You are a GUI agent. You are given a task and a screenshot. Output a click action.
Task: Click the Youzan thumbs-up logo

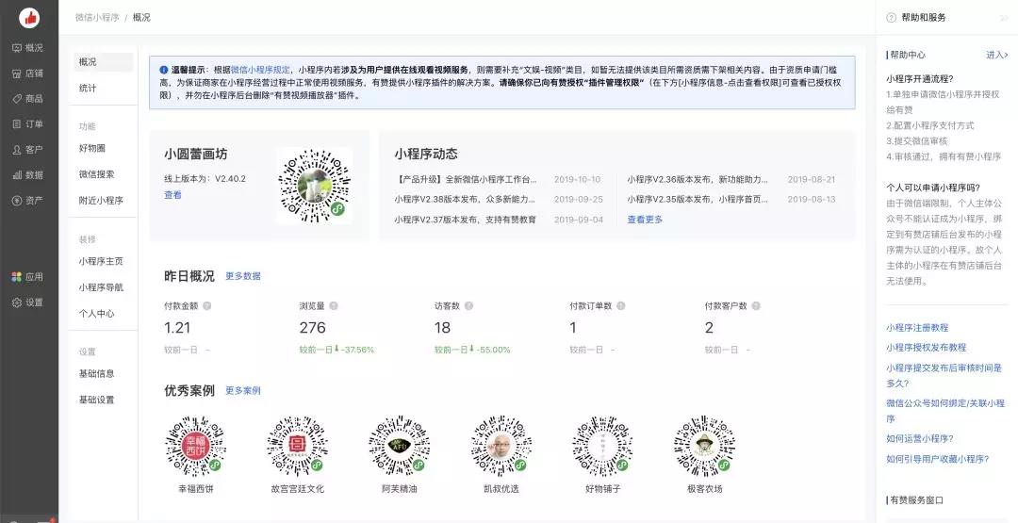tap(29, 18)
